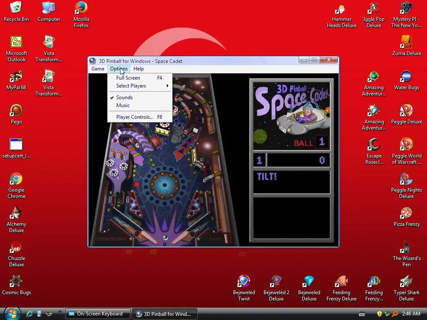Click the player score display showing 0
The width and height of the screenshot is (427, 320).
click(299, 160)
